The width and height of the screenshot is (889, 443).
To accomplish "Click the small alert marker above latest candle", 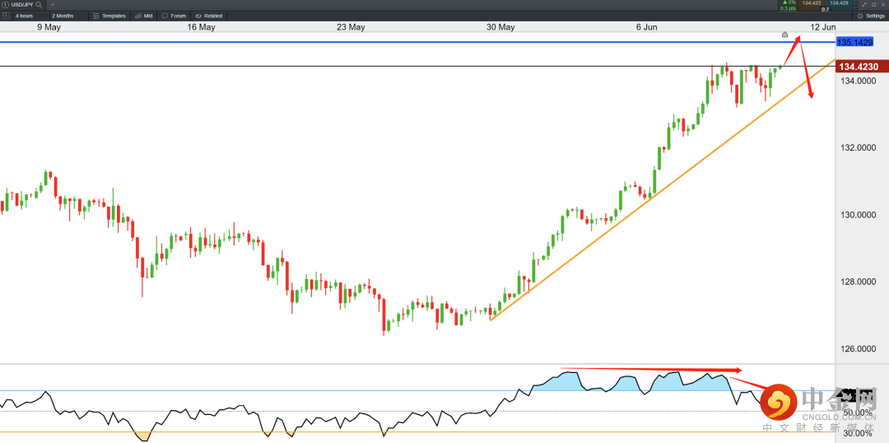I will [784, 35].
